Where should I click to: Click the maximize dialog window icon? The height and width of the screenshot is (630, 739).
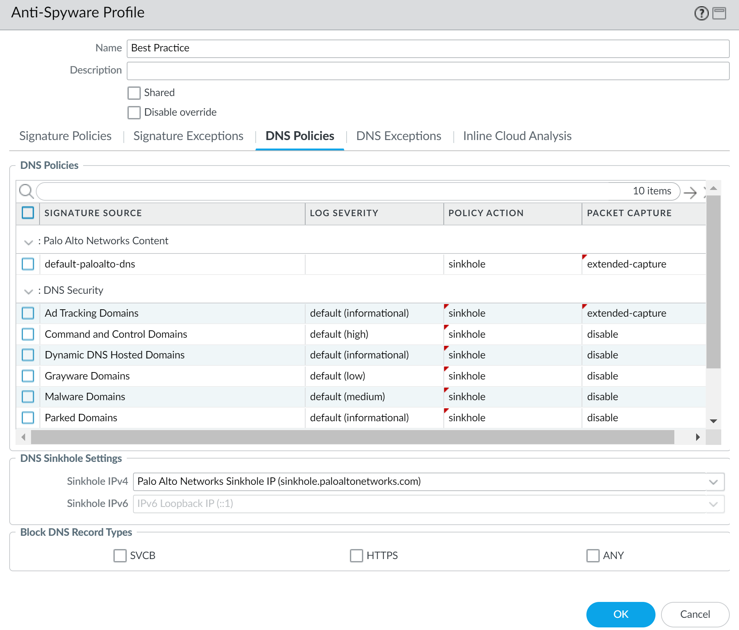pyautogui.click(x=719, y=14)
